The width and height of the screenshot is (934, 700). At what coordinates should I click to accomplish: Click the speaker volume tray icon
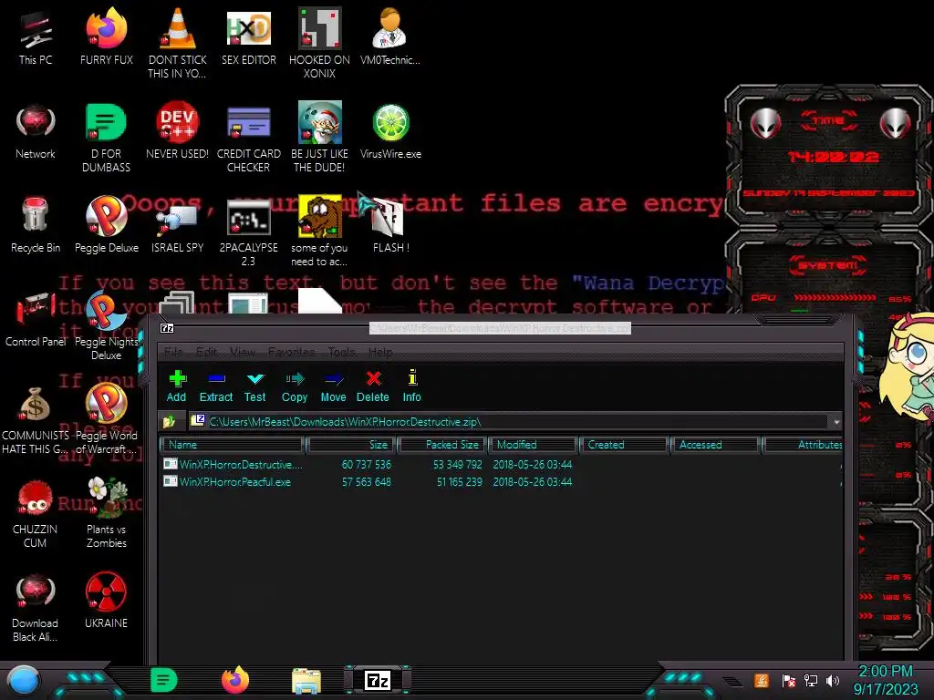(x=832, y=680)
